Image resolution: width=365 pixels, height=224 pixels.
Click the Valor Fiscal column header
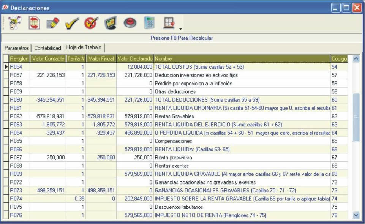click(101, 58)
